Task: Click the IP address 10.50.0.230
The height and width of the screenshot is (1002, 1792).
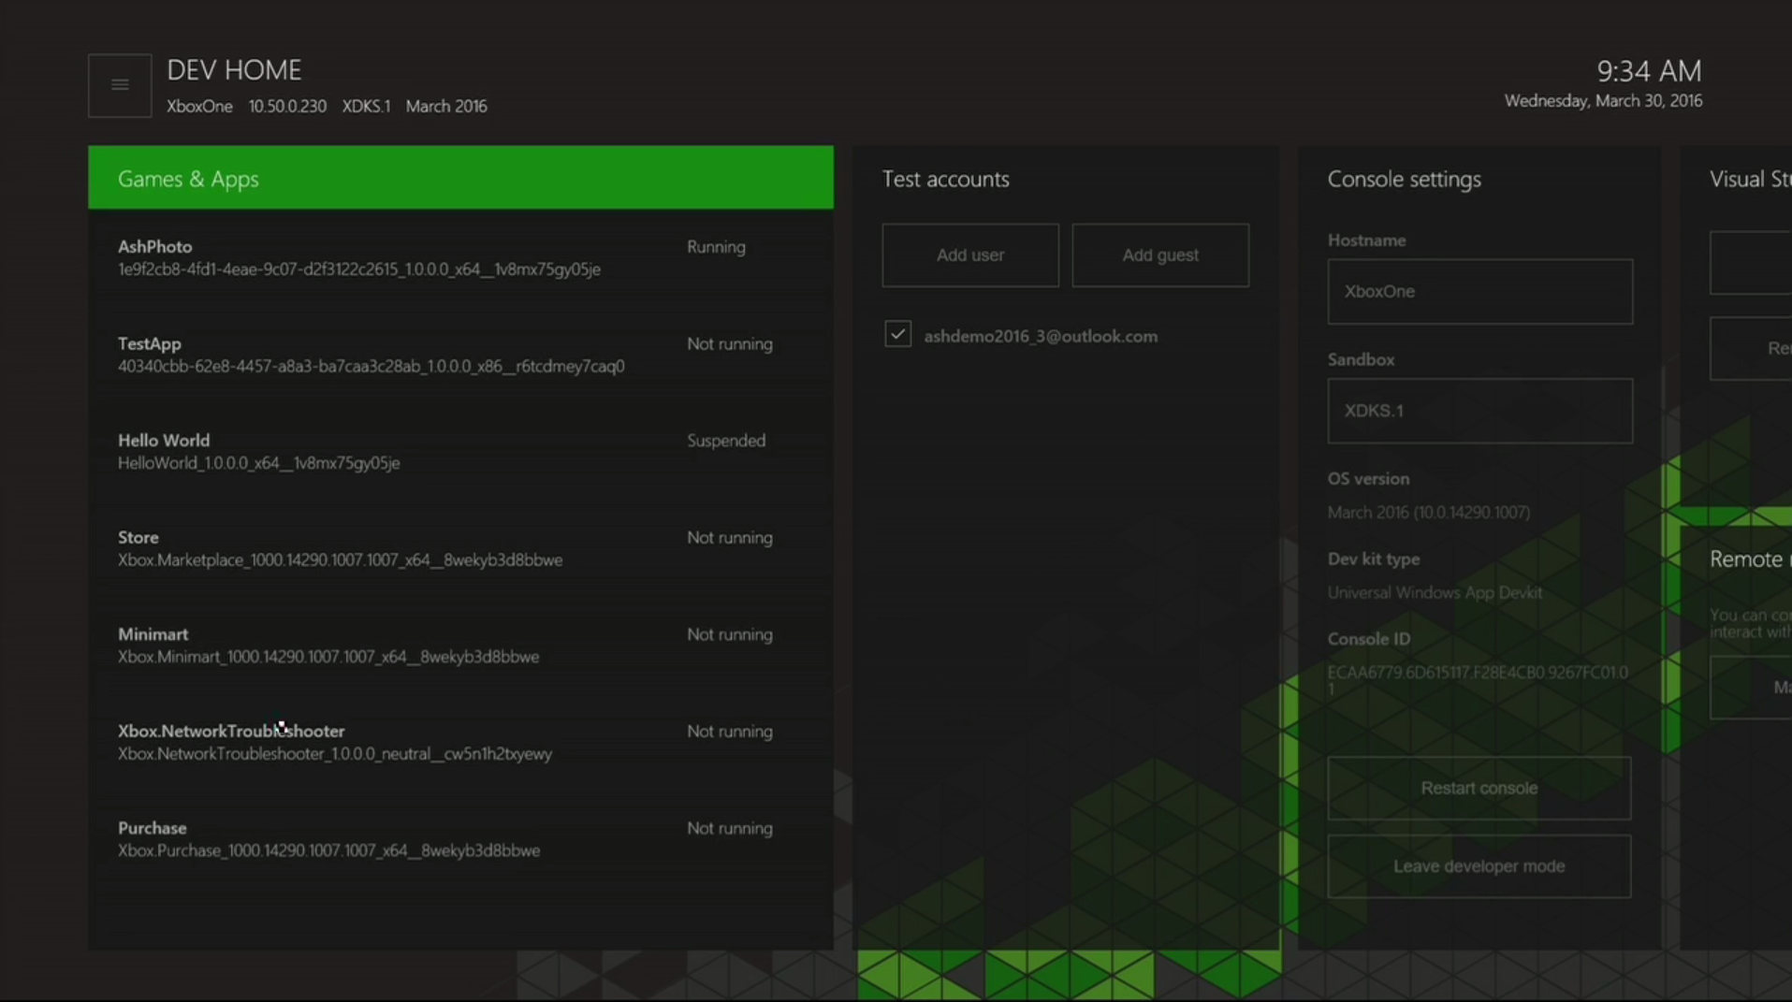Action: tap(287, 106)
